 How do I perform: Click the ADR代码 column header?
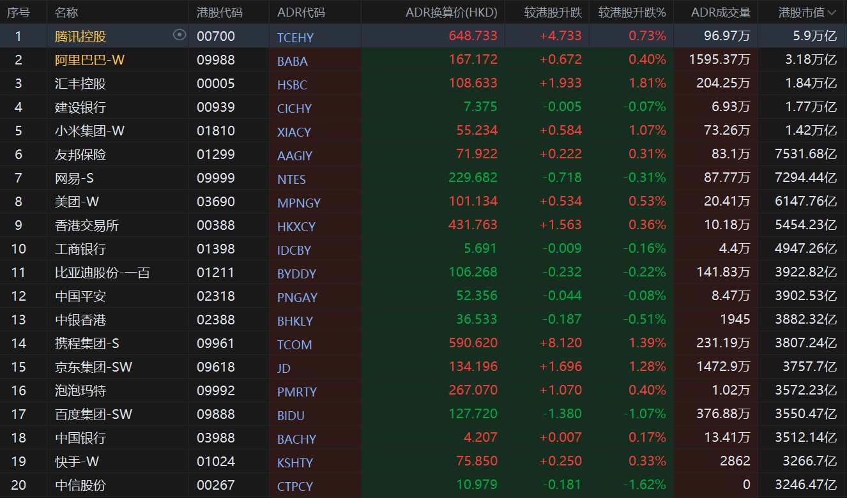click(301, 12)
